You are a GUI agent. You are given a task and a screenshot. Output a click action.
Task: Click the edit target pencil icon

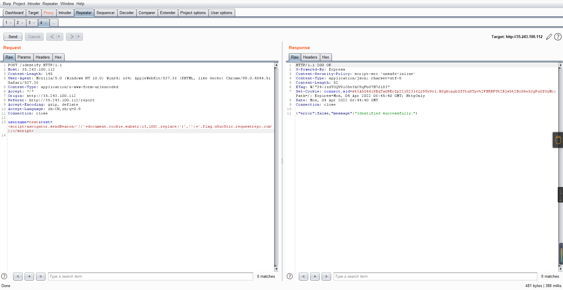(x=549, y=37)
